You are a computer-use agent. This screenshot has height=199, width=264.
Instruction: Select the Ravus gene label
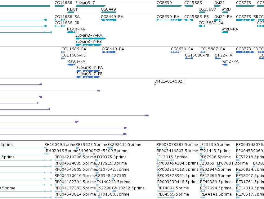coord(72,9)
